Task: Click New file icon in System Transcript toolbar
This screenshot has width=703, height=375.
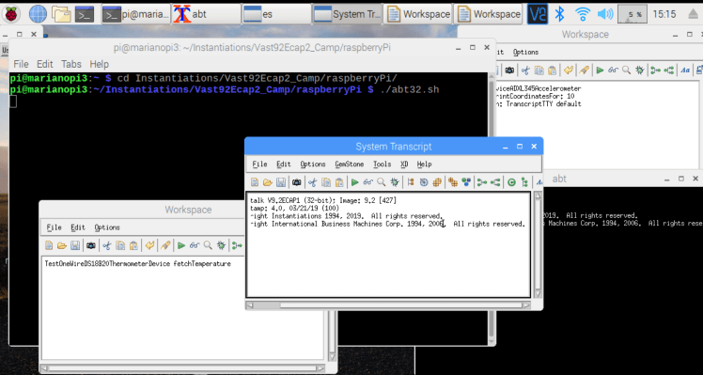Action: coord(254,182)
